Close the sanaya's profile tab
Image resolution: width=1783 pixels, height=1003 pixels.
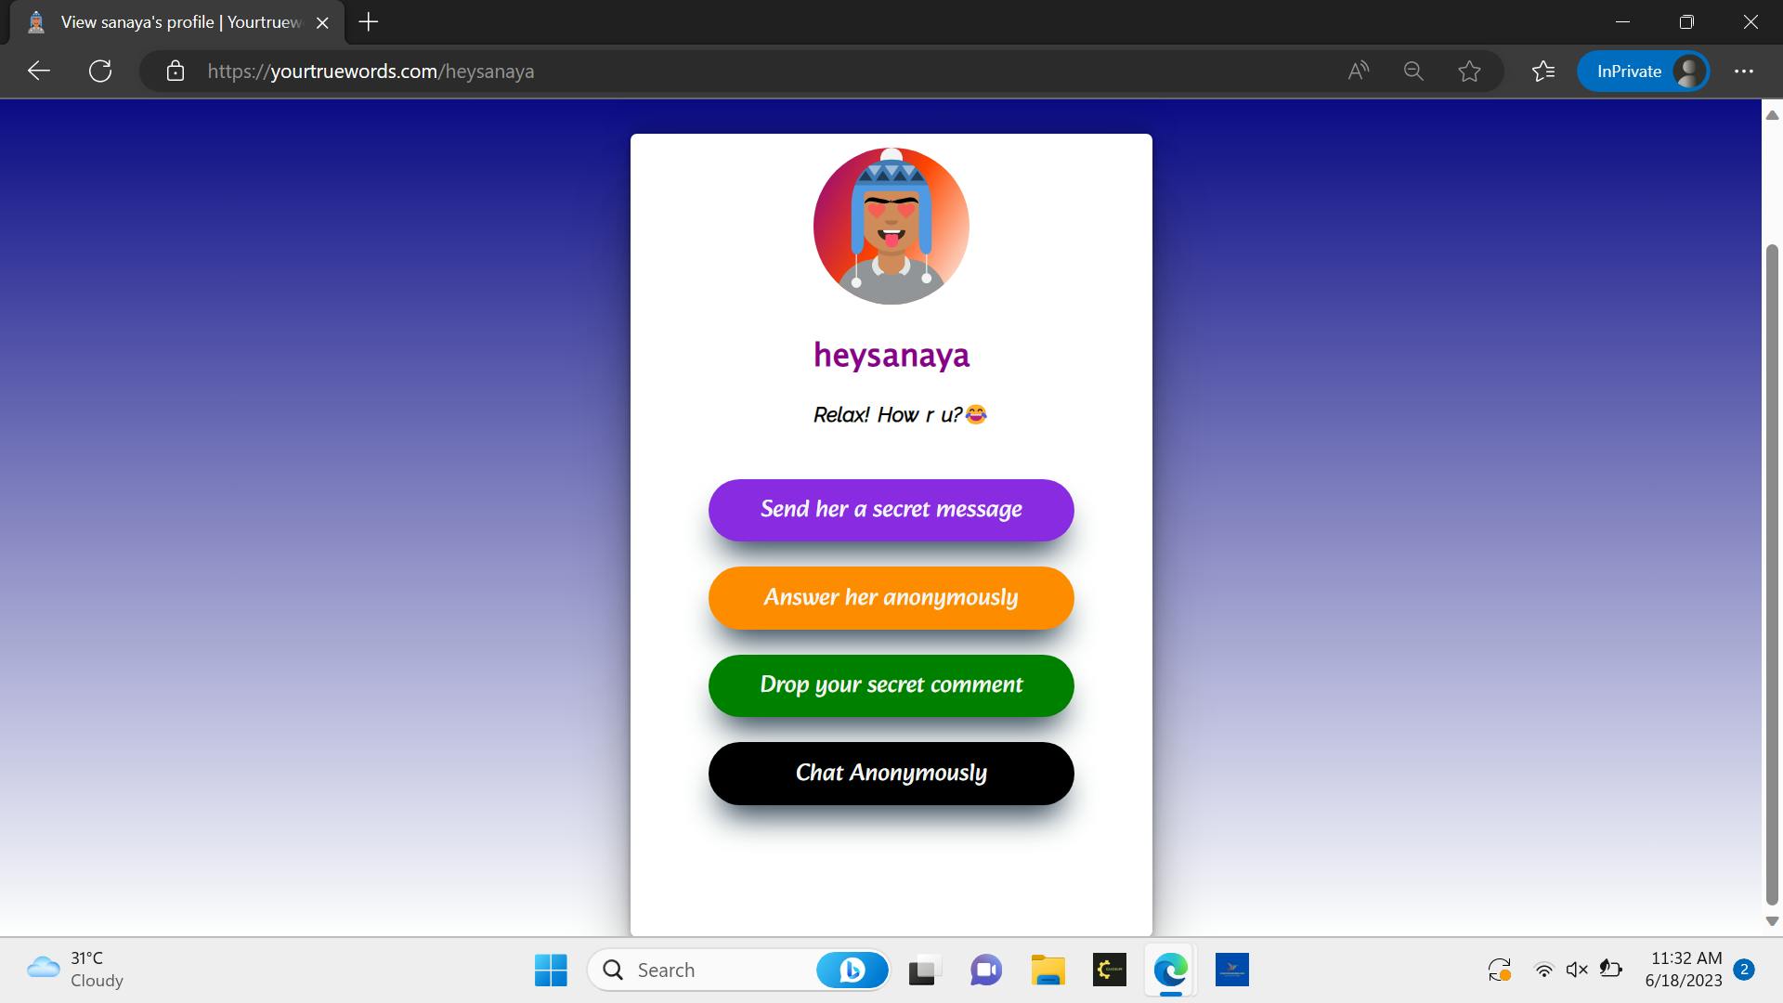pos(322,22)
